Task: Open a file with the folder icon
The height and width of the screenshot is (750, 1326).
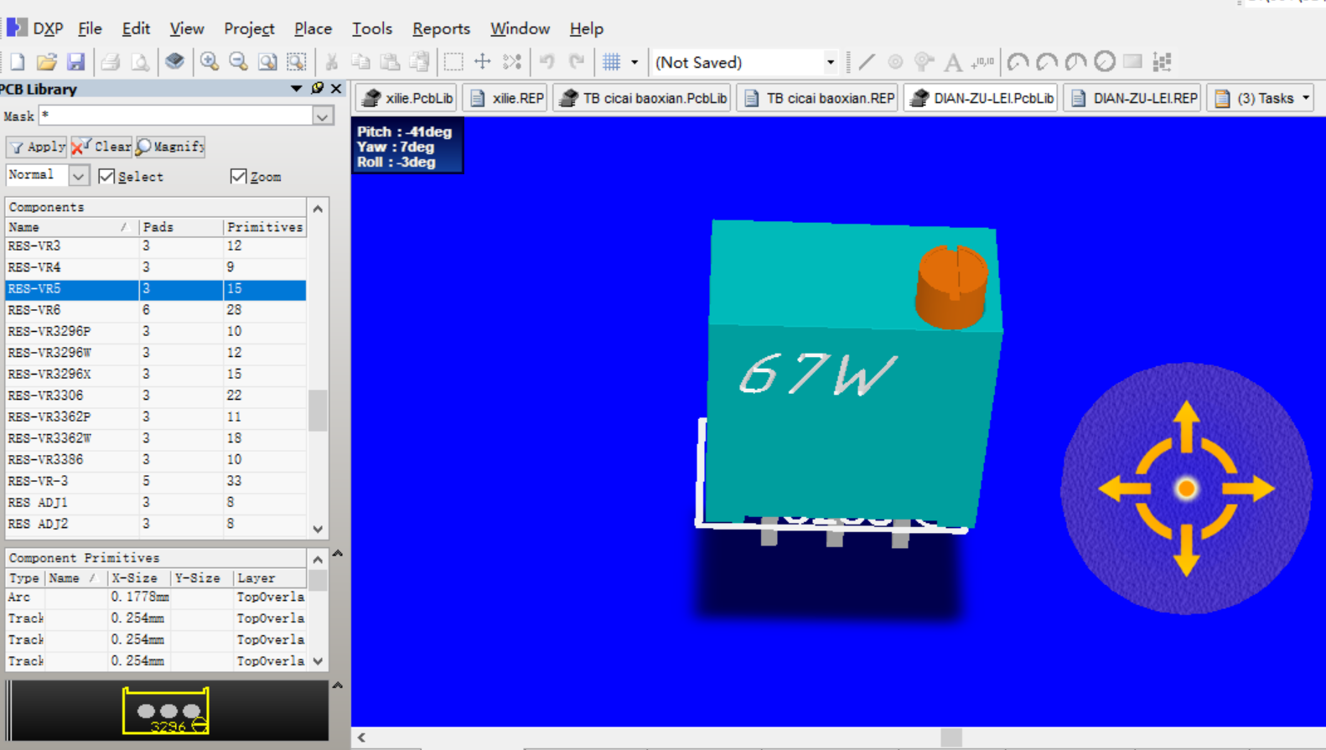Action: click(x=47, y=62)
